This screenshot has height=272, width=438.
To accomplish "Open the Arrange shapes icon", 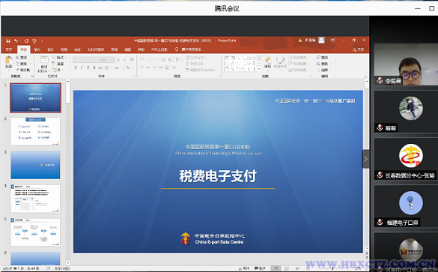I will (x=267, y=62).
